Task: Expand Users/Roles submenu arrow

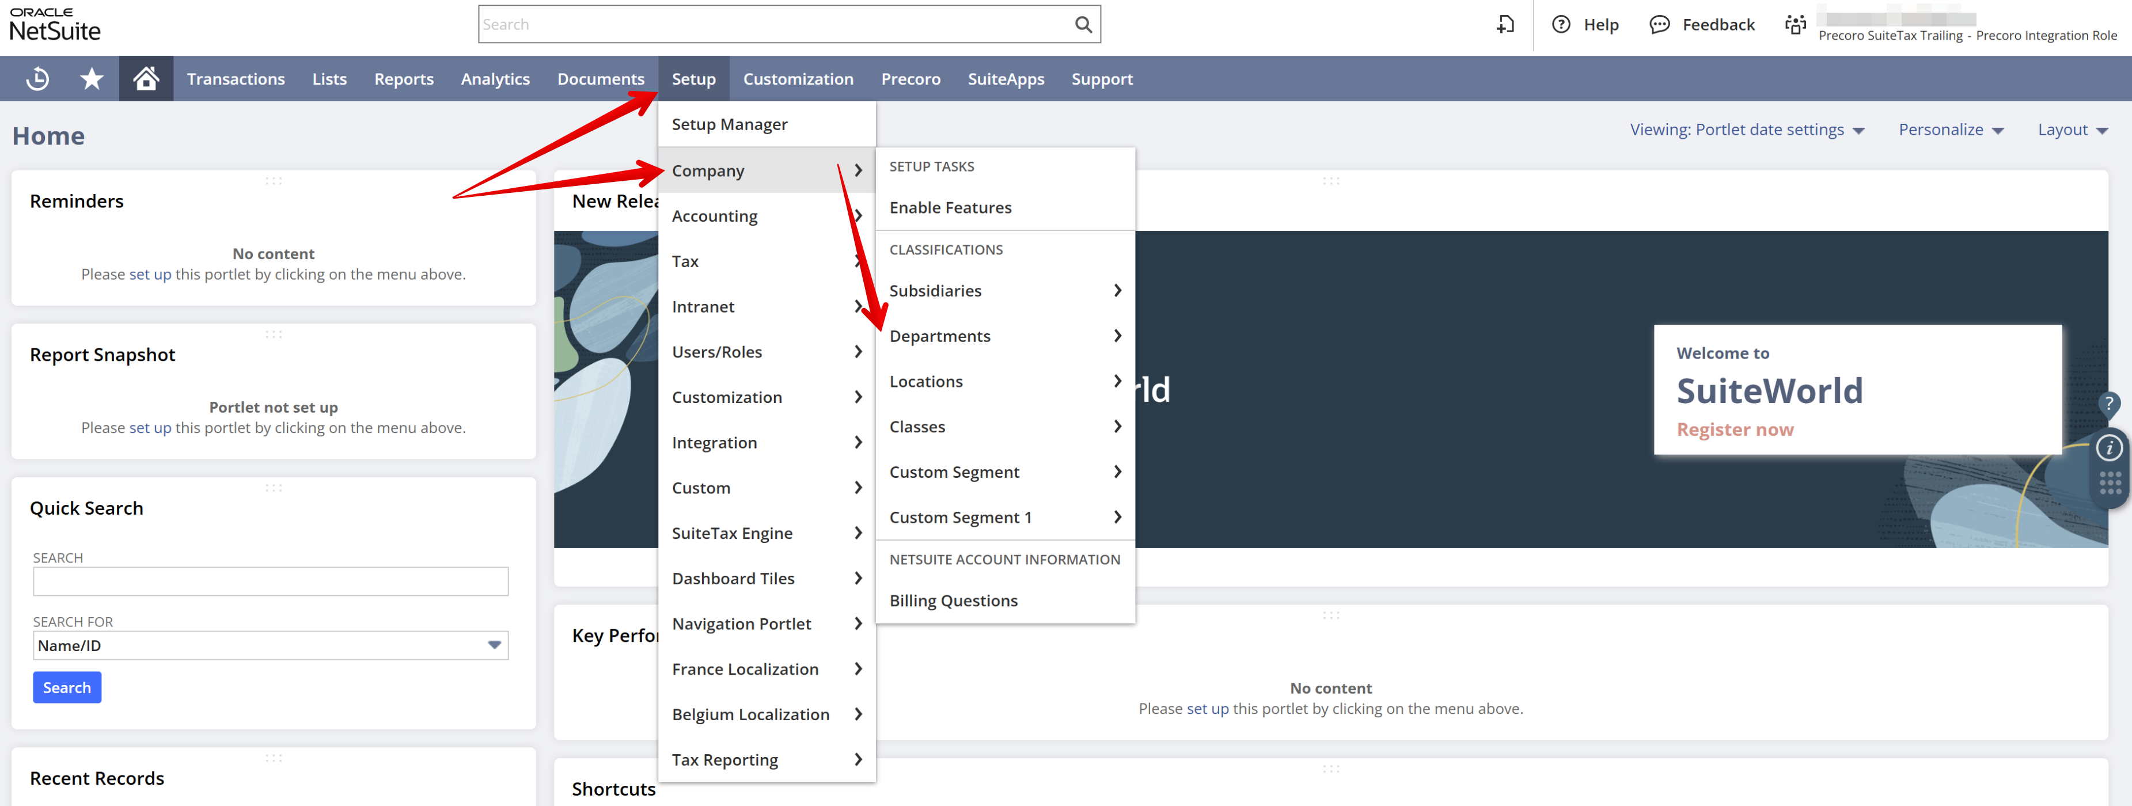Action: click(858, 352)
